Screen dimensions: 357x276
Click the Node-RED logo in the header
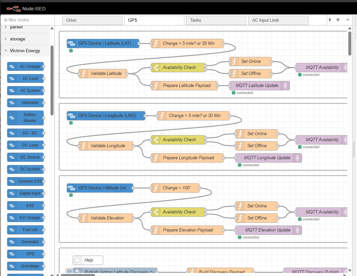[x=13, y=8]
